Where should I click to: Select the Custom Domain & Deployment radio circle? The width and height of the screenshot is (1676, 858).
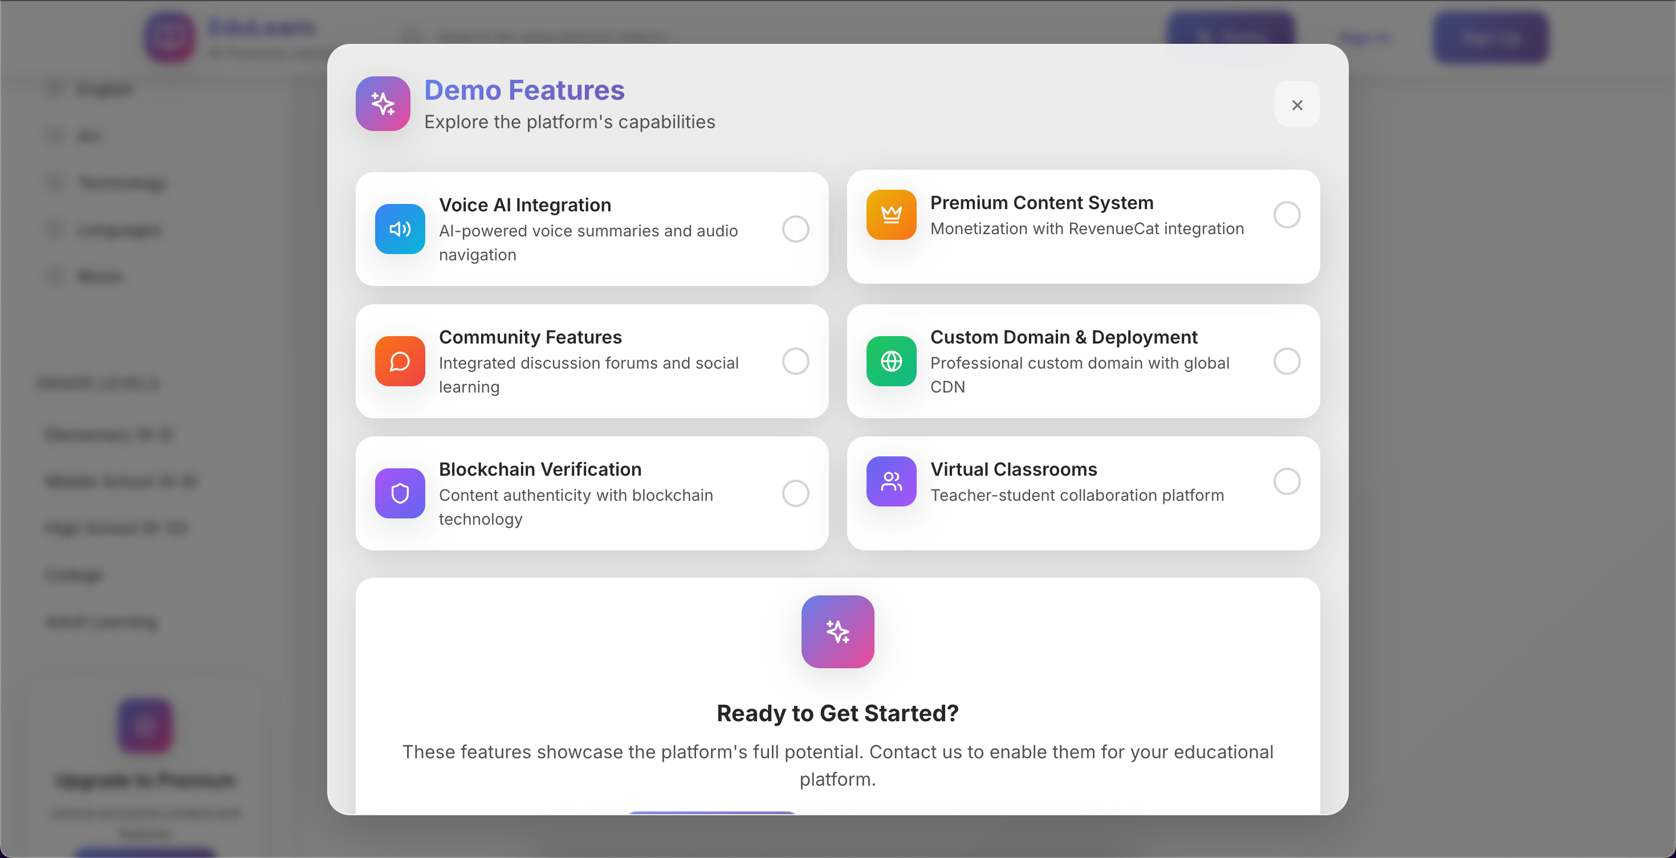[x=1286, y=361]
